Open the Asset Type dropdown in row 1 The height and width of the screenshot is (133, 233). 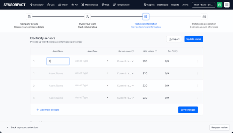pyautogui.click(x=92, y=61)
